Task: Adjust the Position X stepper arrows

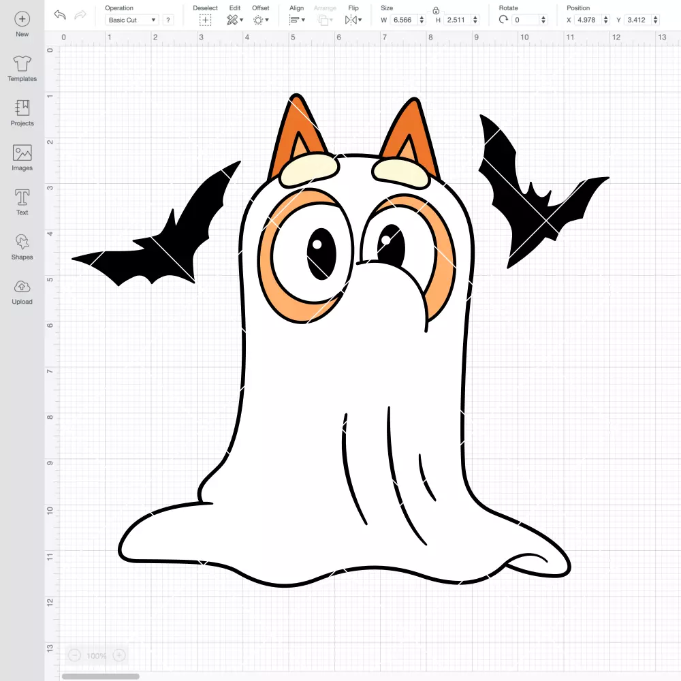Action: click(606, 20)
